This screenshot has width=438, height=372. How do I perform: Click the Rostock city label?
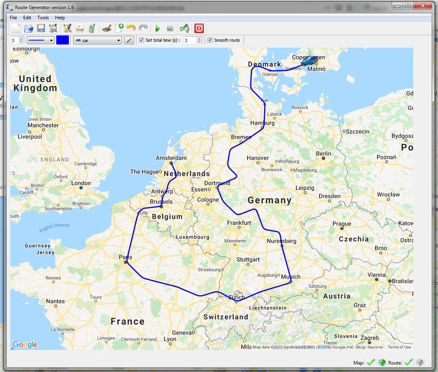pyautogui.click(x=300, y=107)
